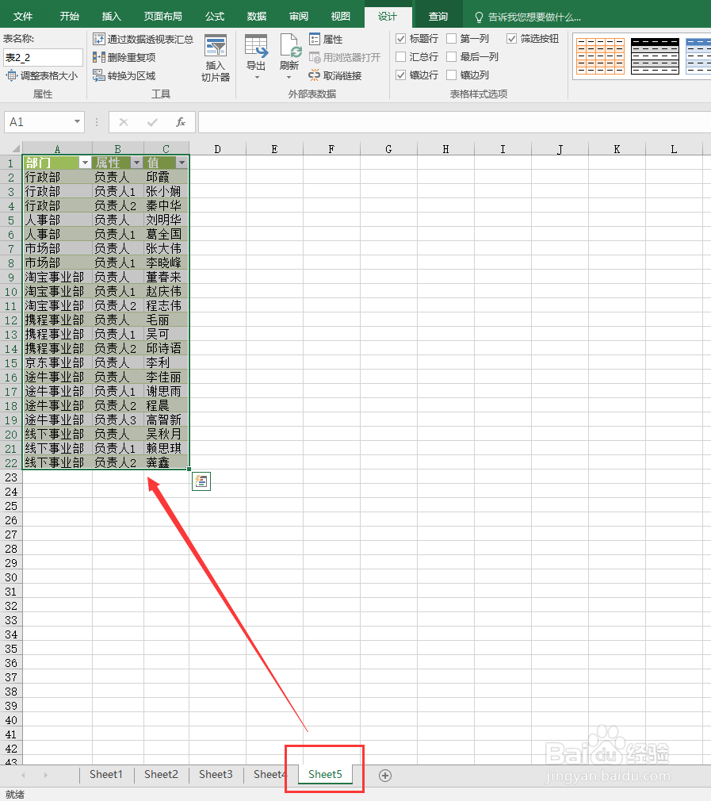
Task: Expand the Name Box dropdown arrow
Action: [77, 121]
